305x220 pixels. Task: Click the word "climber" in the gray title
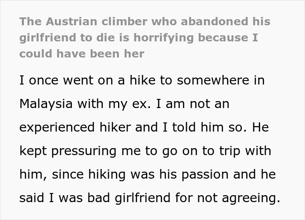tap(119, 21)
